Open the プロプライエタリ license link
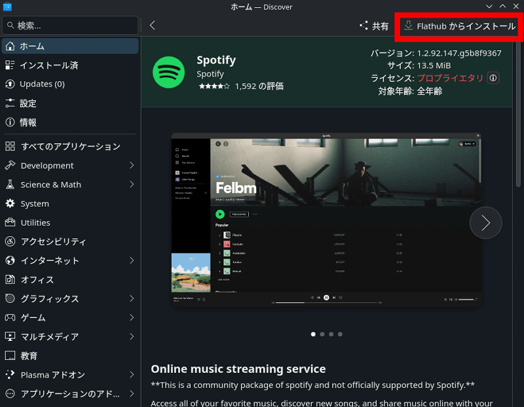This screenshot has width=524, height=407. click(x=450, y=78)
